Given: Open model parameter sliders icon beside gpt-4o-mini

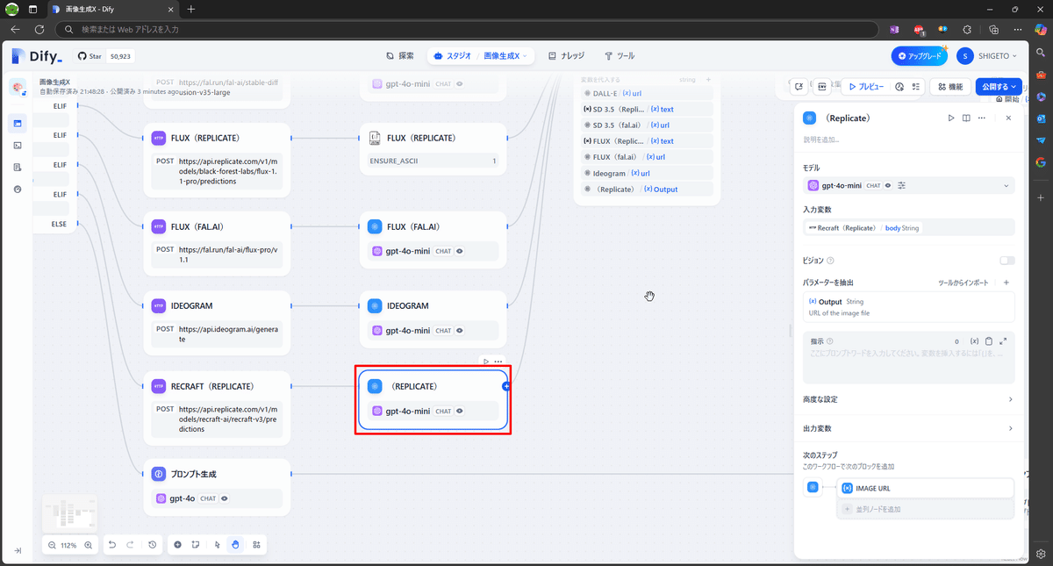Looking at the screenshot, I should [902, 185].
